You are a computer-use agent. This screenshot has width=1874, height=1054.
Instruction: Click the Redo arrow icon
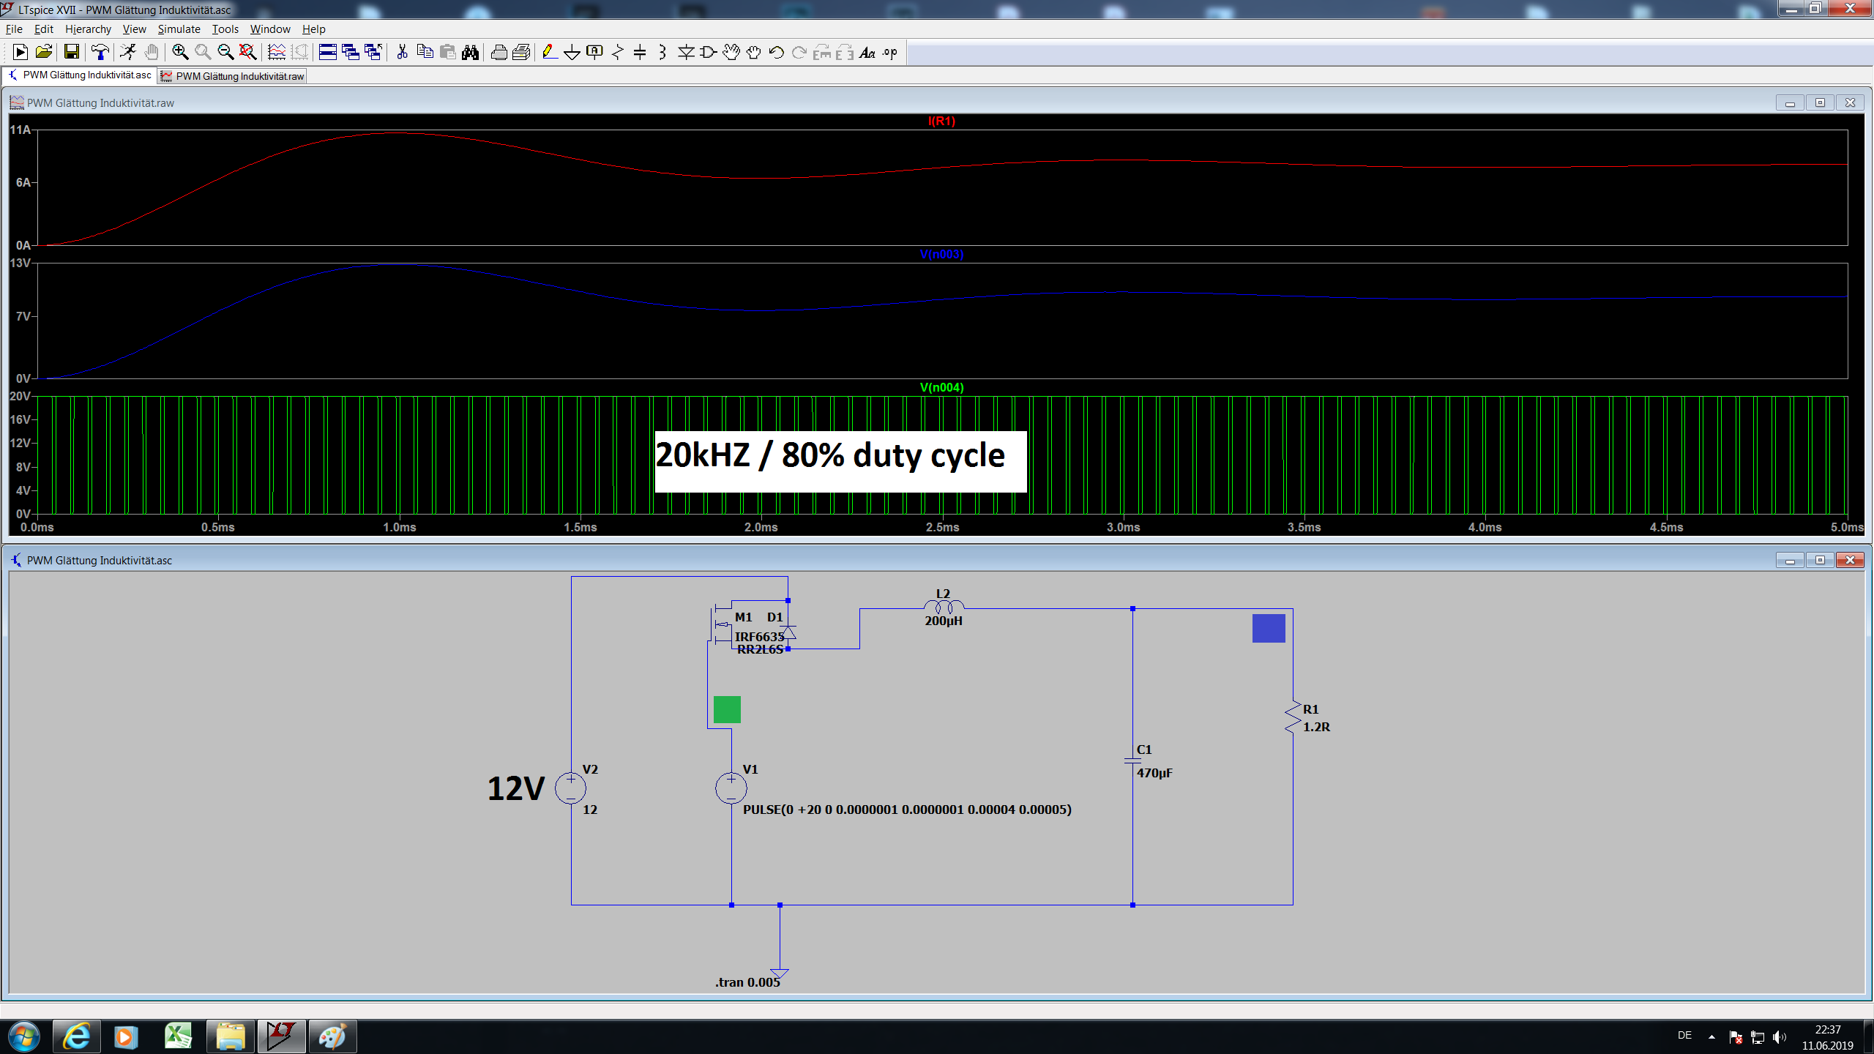[799, 52]
